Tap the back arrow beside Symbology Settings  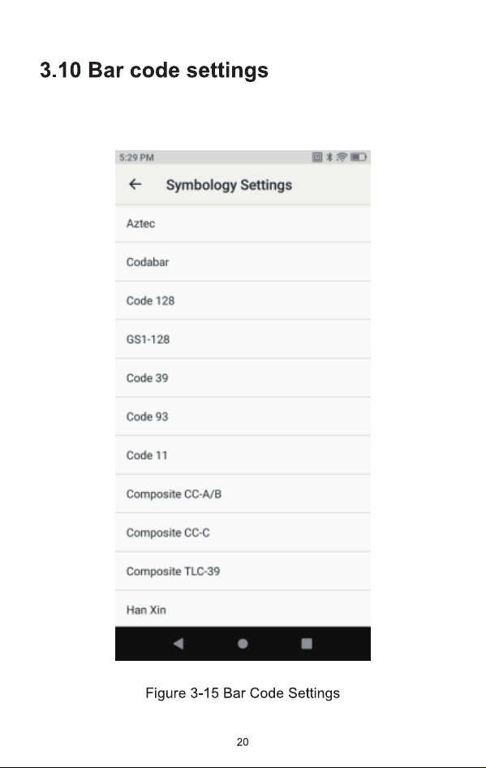click(135, 184)
